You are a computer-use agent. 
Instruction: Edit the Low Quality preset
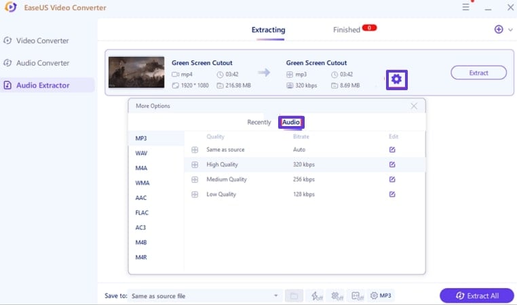pyautogui.click(x=392, y=194)
